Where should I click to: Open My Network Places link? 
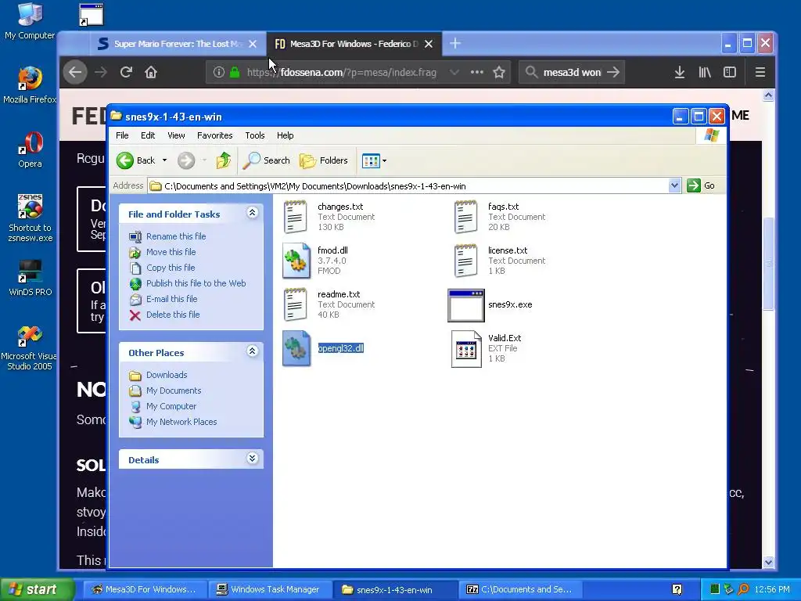[x=181, y=422]
